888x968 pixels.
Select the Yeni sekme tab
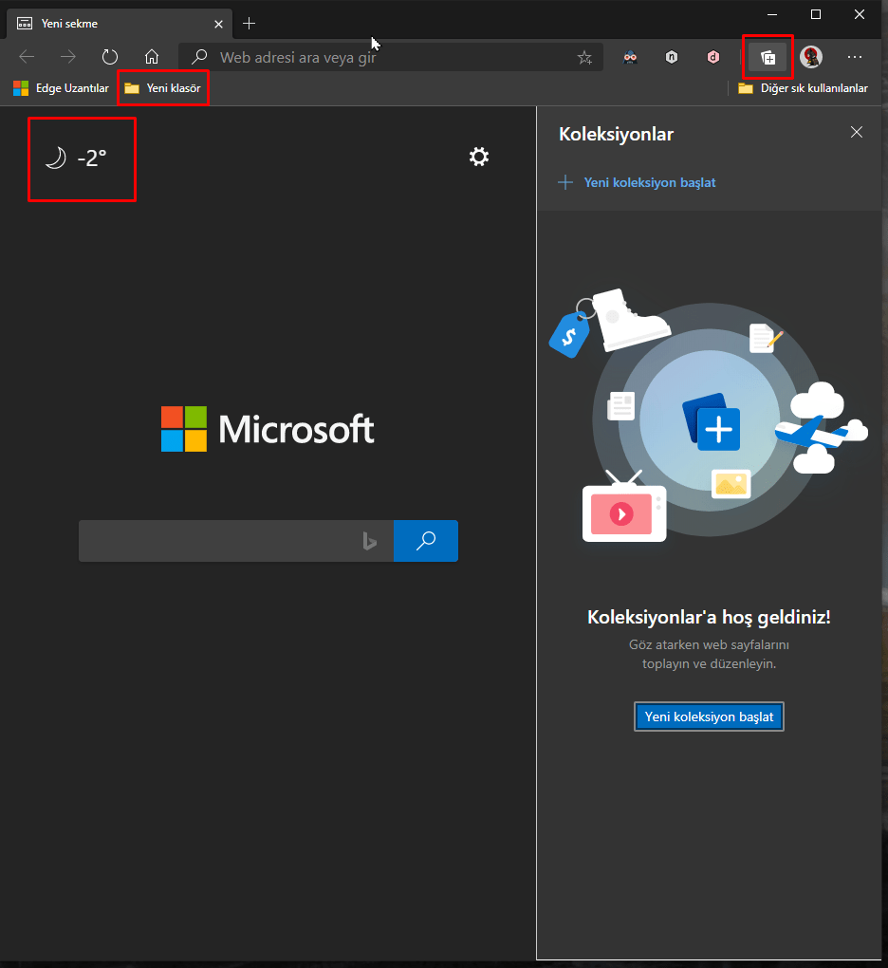120,24
